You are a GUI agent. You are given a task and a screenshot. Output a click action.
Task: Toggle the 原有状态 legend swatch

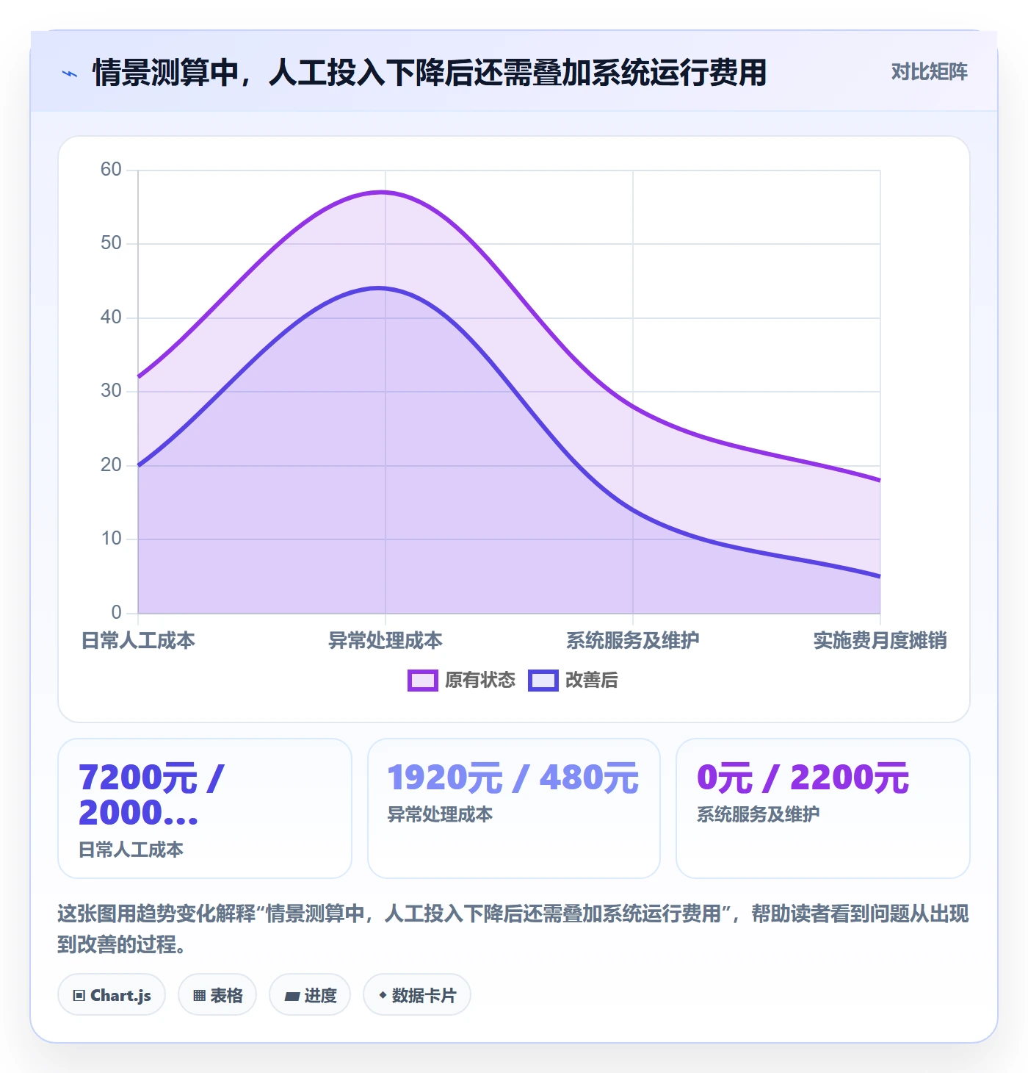click(x=423, y=681)
